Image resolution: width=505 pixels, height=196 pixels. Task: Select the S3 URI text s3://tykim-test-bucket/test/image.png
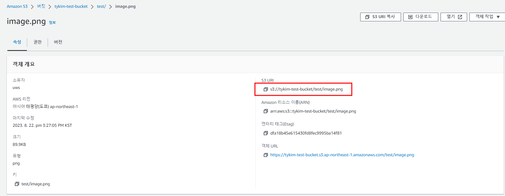click(306, 89)
